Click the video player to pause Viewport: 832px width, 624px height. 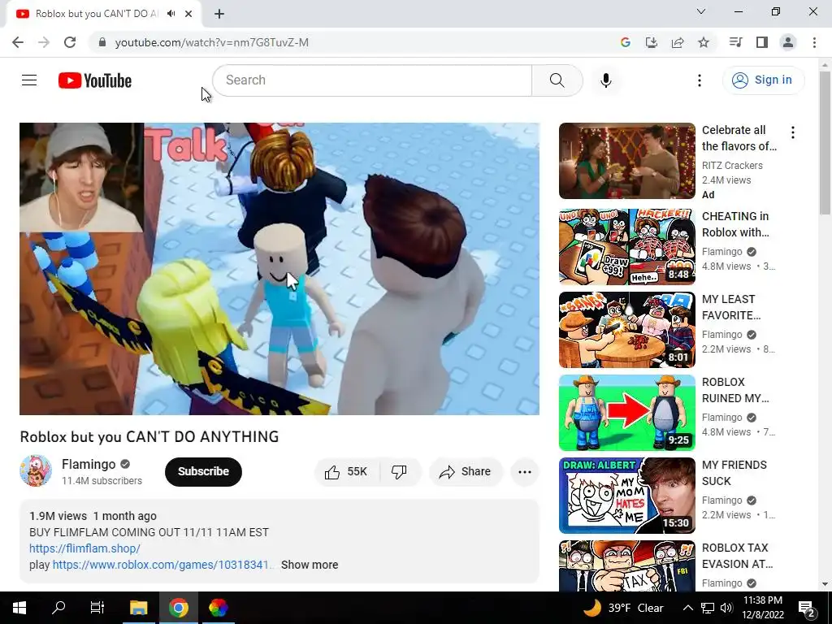click(279, 269)
